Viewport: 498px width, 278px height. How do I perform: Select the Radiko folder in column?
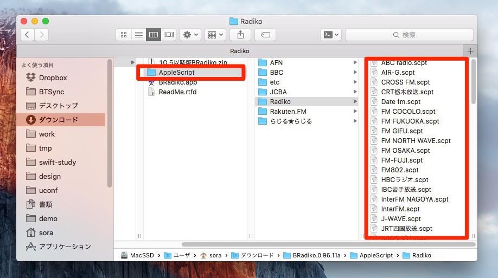(307, 101)
